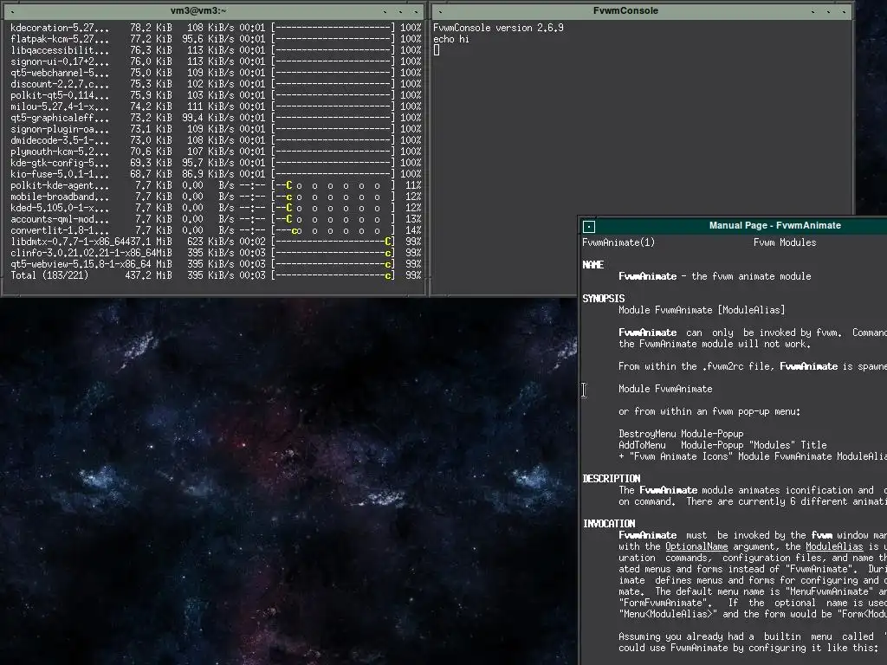The height and width of the screenshot is (665, 887).
Task: Select the 'echo hi' line in FvwmConsole
Action: (x=450, y=39)
